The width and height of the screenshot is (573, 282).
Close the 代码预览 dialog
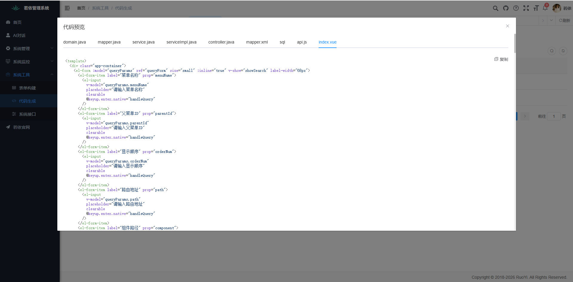507,26
